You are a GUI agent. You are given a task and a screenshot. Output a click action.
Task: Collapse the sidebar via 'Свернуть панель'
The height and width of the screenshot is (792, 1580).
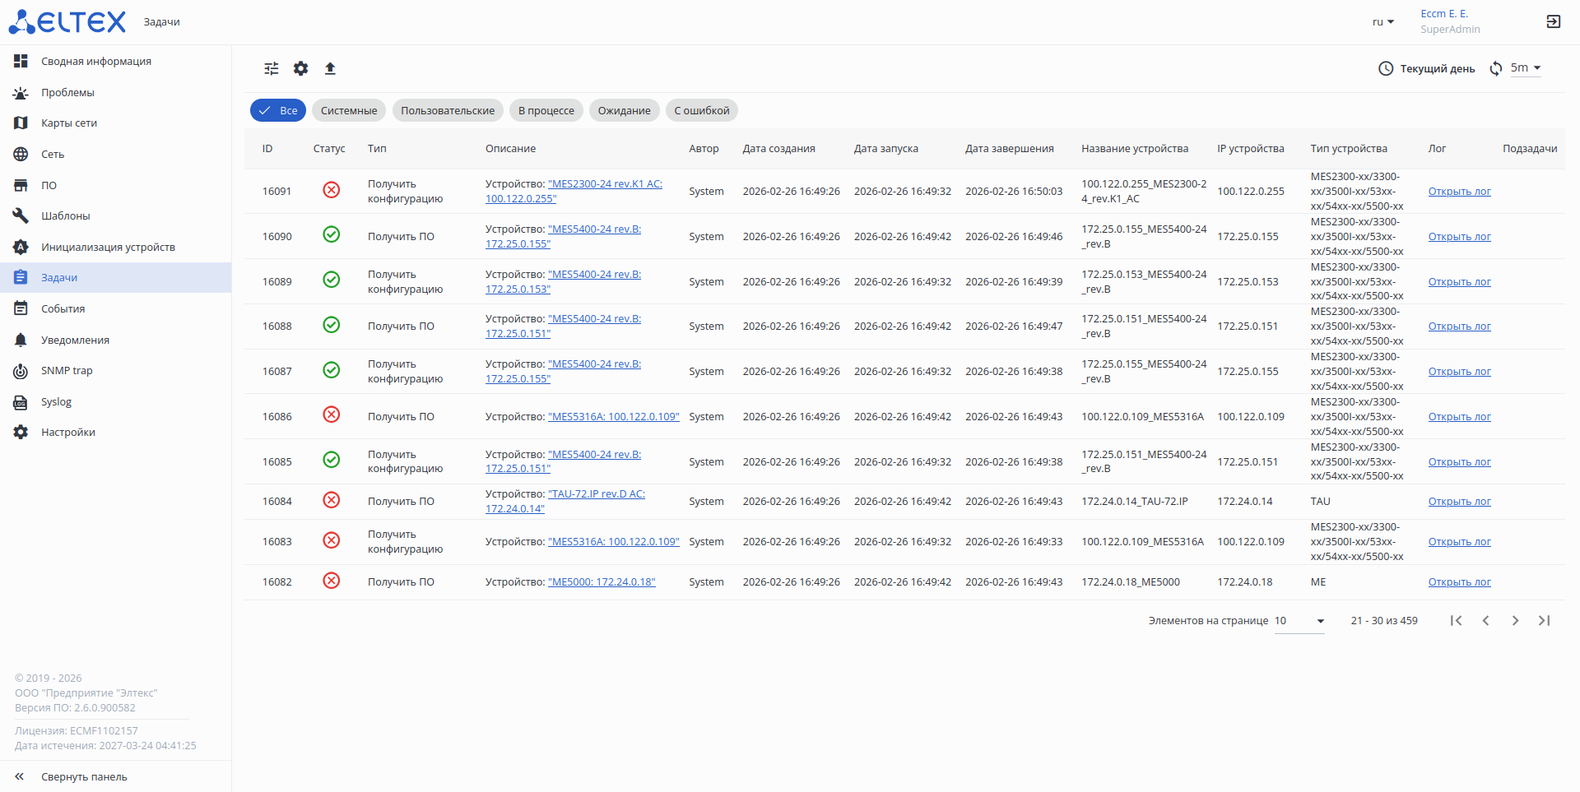84,777
